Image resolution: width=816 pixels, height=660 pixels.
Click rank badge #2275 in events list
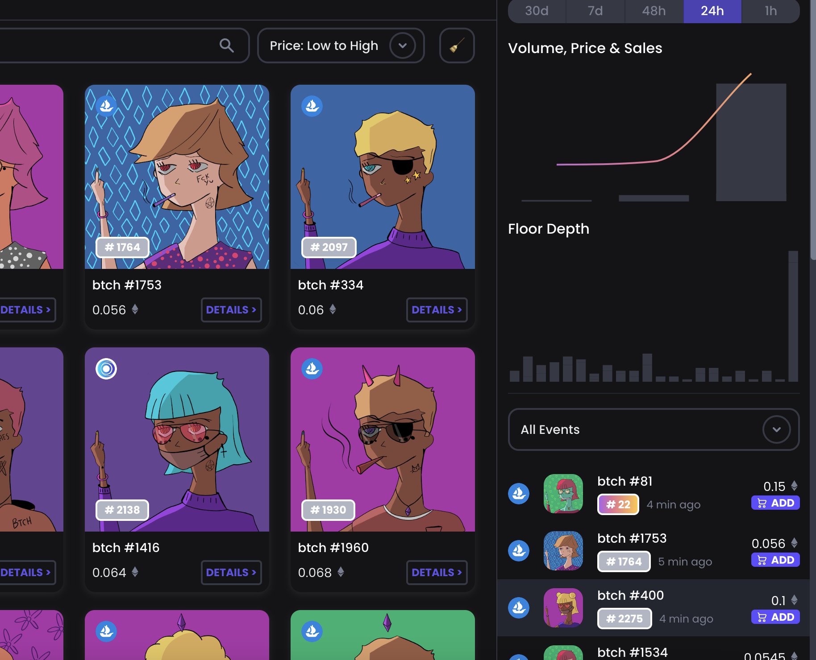coord(624,619)
